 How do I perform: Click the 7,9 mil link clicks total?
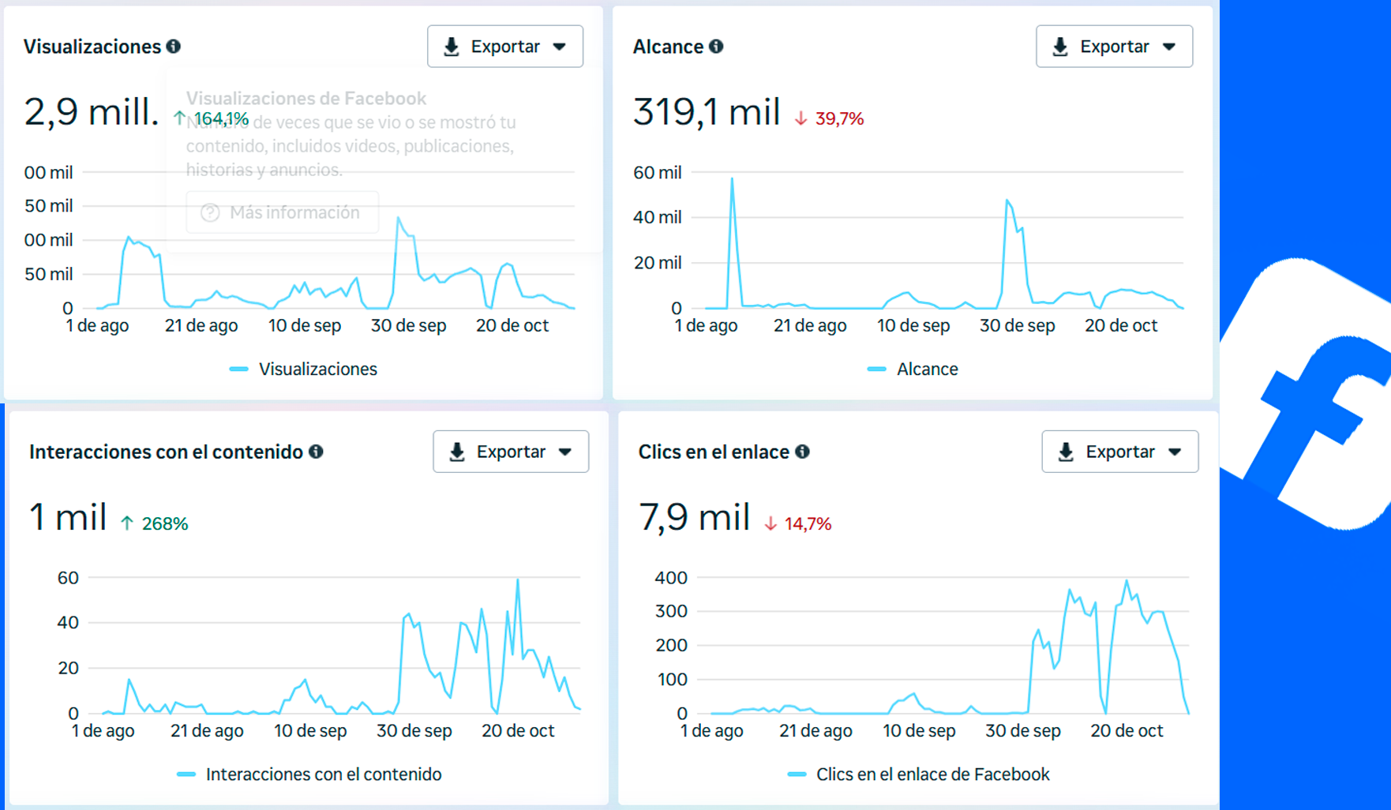[x=694, y=518]
